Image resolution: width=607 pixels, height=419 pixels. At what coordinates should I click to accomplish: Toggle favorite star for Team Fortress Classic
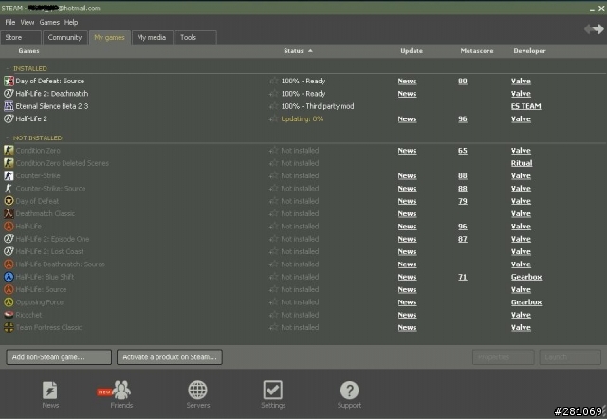[274, 327]
